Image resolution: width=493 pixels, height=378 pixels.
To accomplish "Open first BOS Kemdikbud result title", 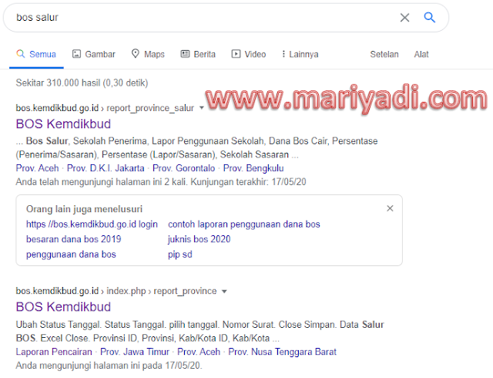I will 63,123.
